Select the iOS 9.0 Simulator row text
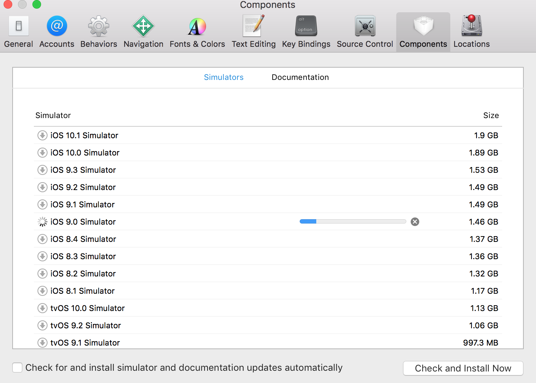The height and width of the screenshot is (383, 536). [x=83, y=222]
